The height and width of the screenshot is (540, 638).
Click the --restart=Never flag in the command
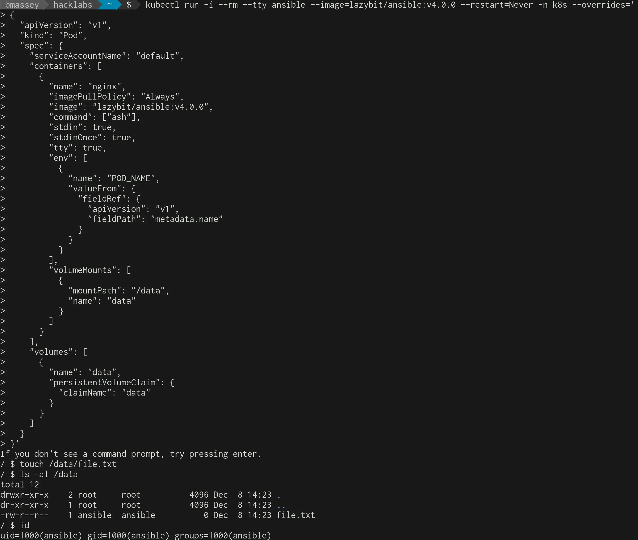coord(497,5)
